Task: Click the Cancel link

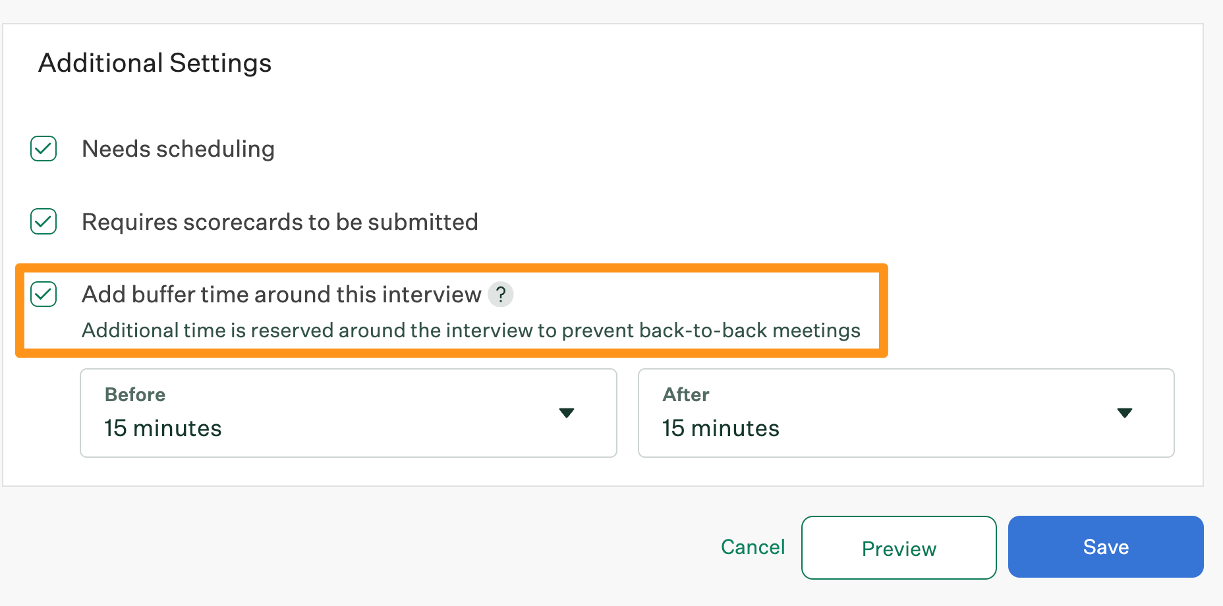Action: point(753,547)
